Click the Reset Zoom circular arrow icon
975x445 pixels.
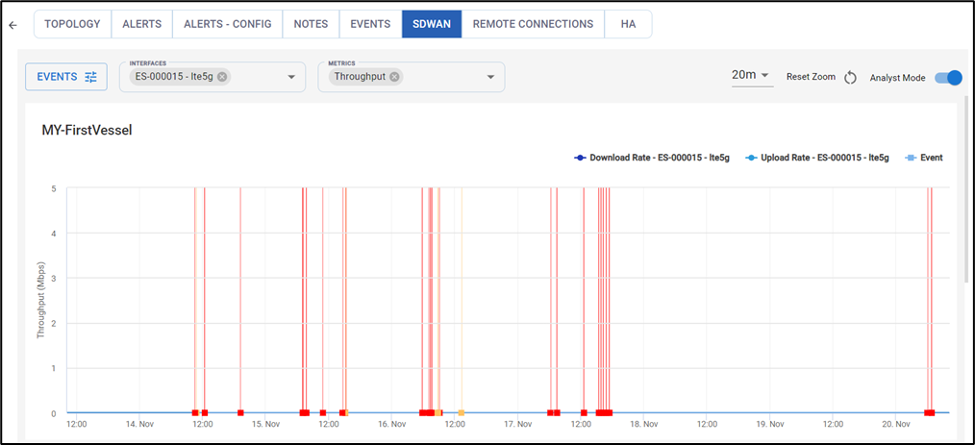pyautogui.click(x=850, y=77)
